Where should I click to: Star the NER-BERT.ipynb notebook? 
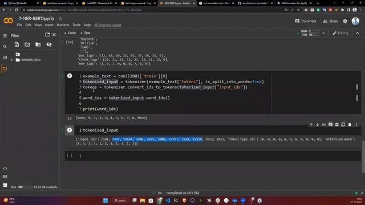click(x=60, y=18)
